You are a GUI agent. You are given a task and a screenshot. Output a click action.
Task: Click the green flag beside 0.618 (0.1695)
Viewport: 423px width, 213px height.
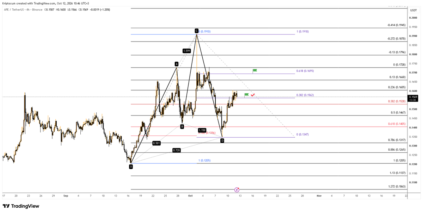tap(255, 71)
